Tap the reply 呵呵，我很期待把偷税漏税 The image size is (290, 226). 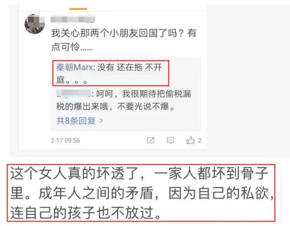coord(144,94)
